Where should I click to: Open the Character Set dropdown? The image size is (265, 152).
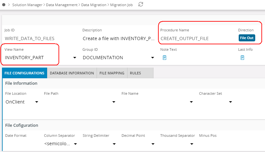click(230, 102)
